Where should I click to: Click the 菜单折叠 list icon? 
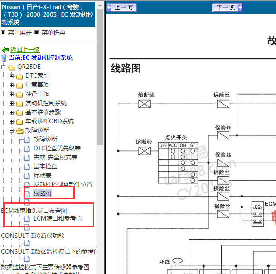tap(36, 32)
